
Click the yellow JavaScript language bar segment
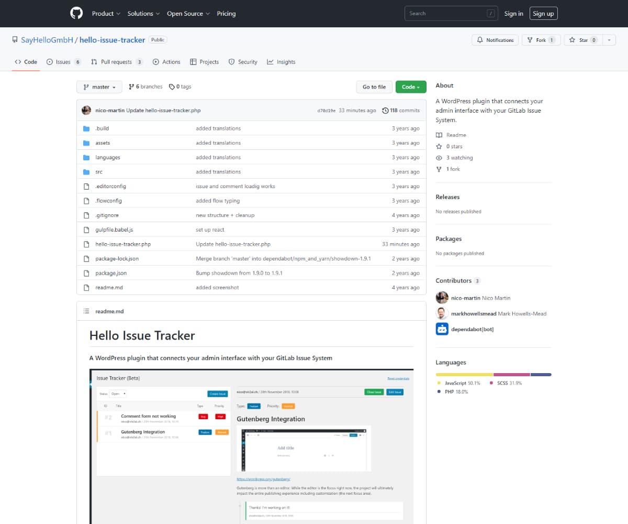click(x=464, y=375)
